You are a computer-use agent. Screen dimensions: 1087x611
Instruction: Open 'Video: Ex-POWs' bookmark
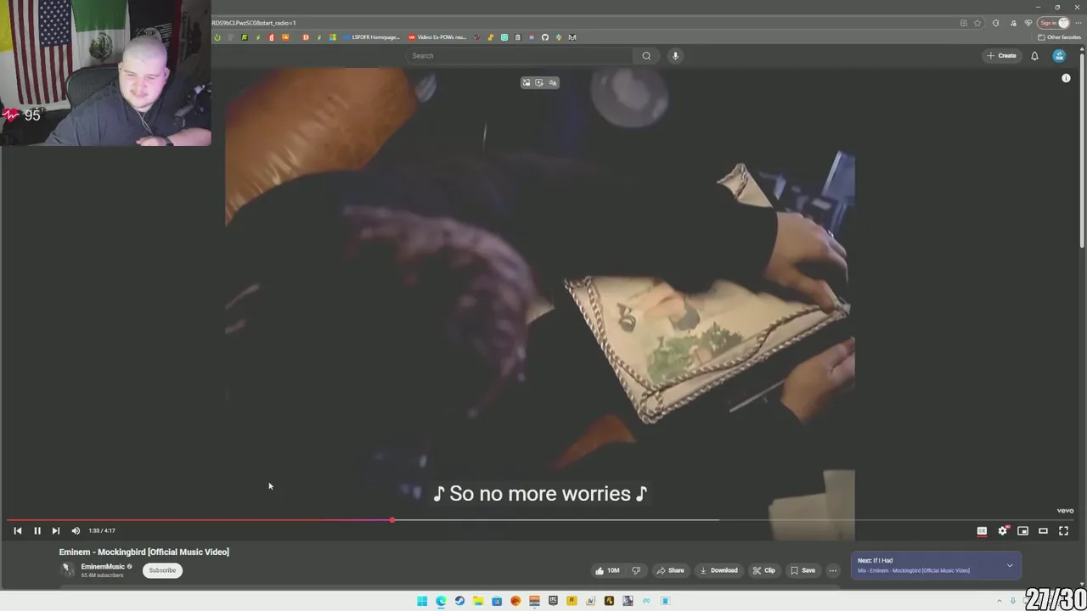tap(437, 37)
